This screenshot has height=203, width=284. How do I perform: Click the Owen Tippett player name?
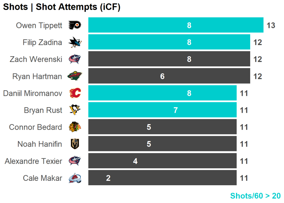[x=39, y=25]
